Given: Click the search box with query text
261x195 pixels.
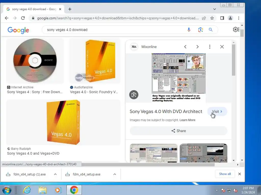Looking at the screenshot, I should (x=113, y=30).
